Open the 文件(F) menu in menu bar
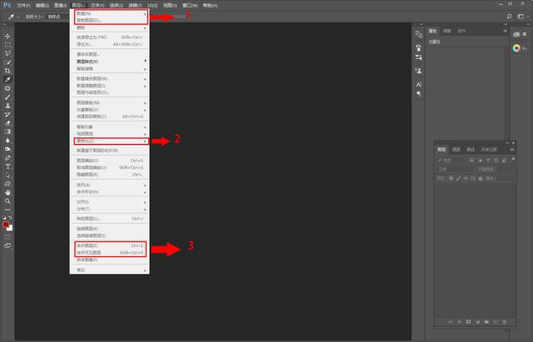This screenshot has width=533, height=342. point(23,6)
